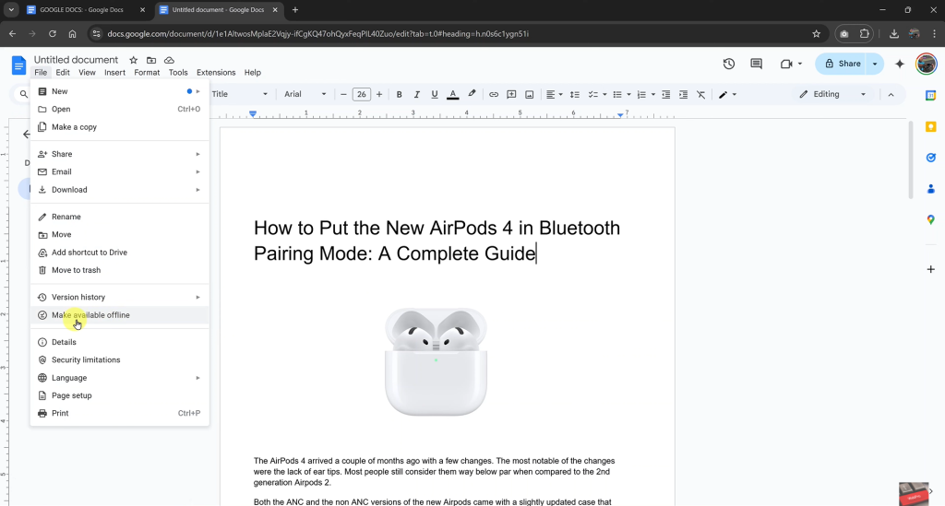945x506 pixels.
Task: Open Google Tasks side panel icon
Action: [x=930, y=158]
